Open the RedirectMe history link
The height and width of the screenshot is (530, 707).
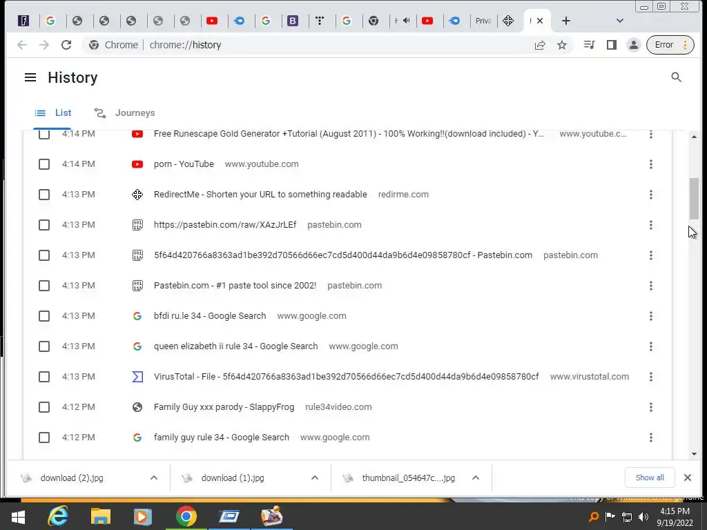coord(260,195)
